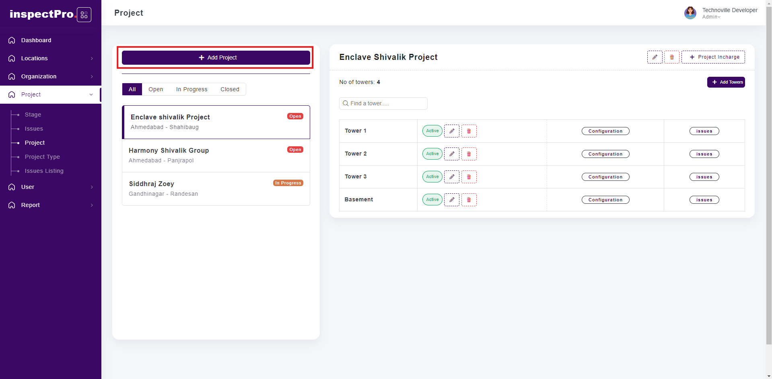The height and width of the screenshot is (379, 772).
Task: Switch to the In Progress filter tab
Action: click(x=191, y=89)
